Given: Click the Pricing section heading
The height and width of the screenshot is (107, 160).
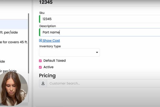Looking at the screenshot, I should pyautogui.click(x=47, y=76).
